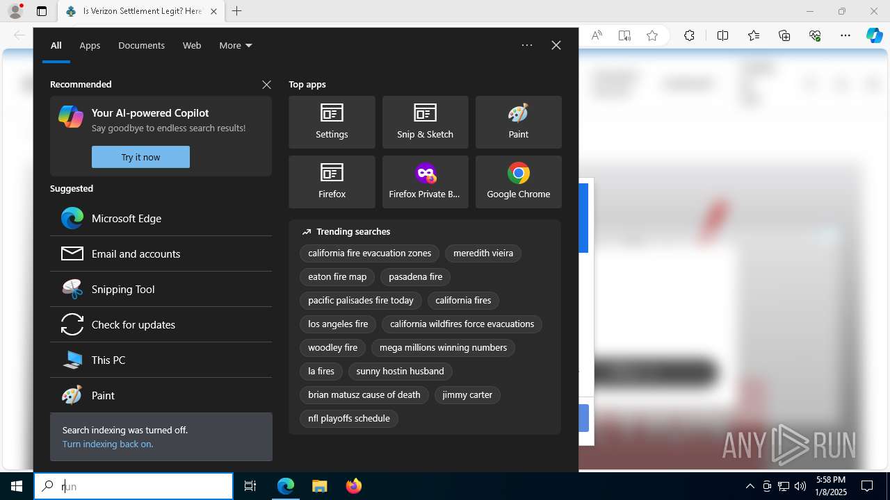
Task: Show hidden system tray icons
Action: pos(750,486)
